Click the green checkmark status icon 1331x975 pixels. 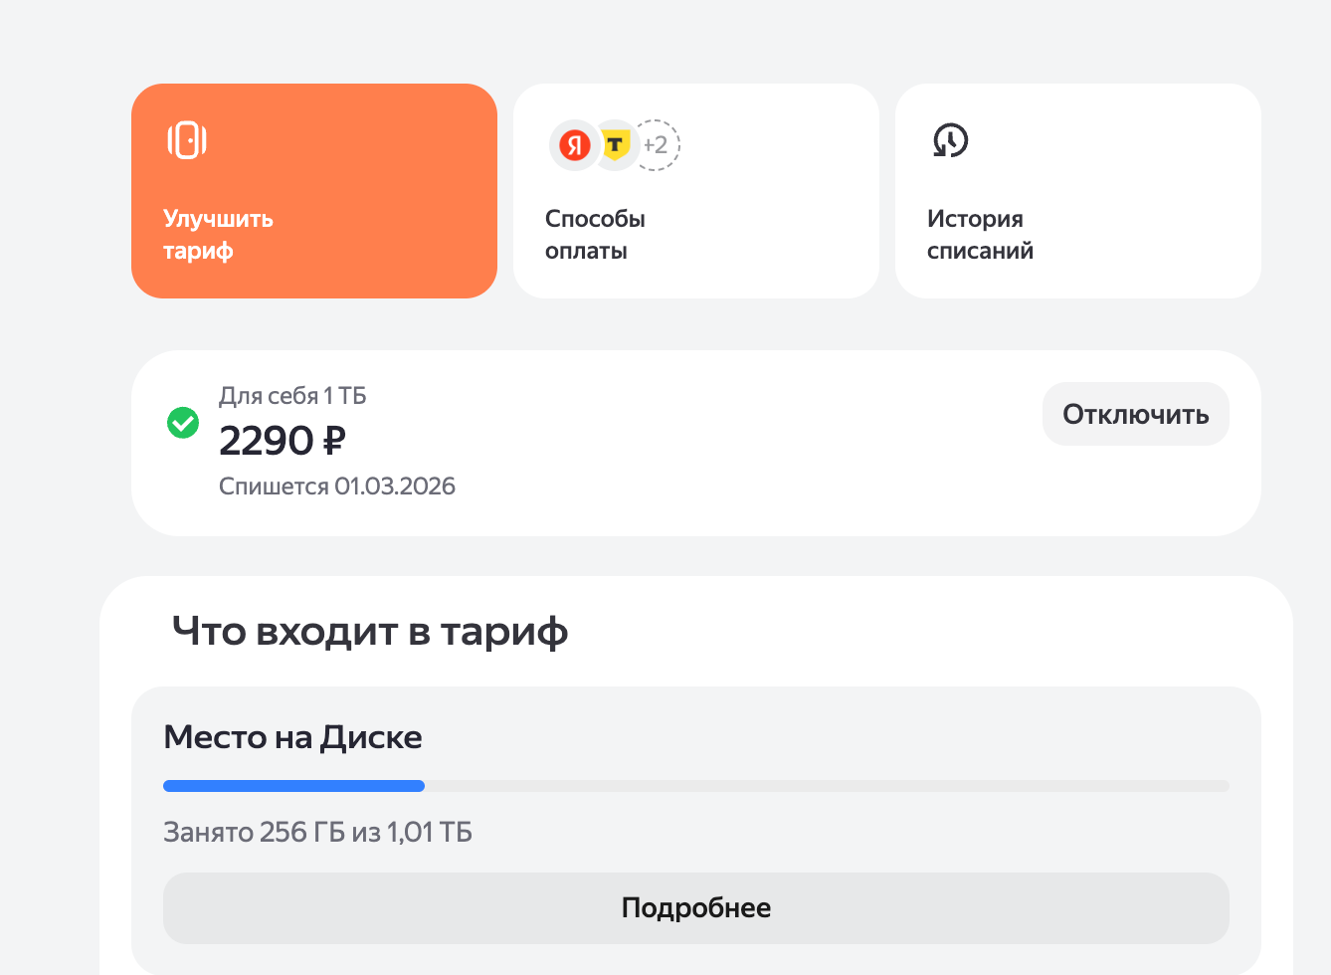[183, 423]
